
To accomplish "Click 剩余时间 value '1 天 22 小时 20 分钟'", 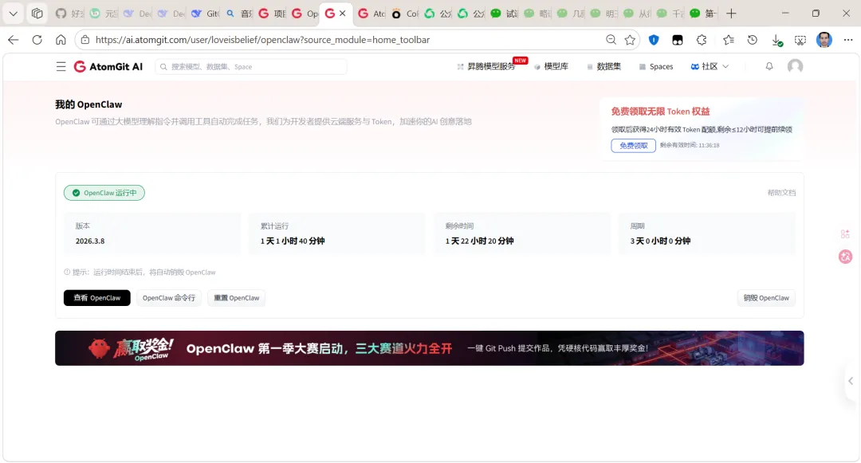I will pos(479,241).
